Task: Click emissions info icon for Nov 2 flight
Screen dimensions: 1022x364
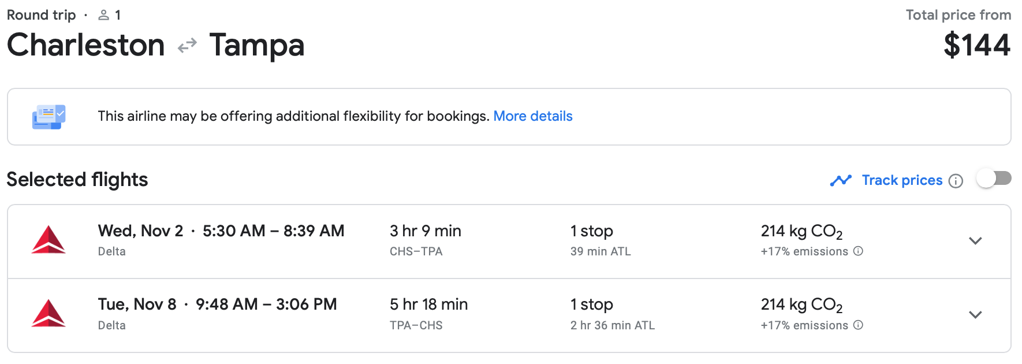Action: pyautogui.click(x=859, y=251)
